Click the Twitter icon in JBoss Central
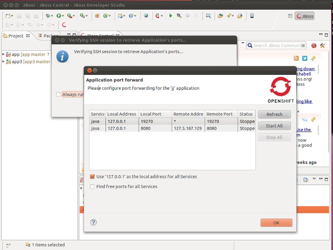This screenshot has height=250, width=333. pos(305,58)
